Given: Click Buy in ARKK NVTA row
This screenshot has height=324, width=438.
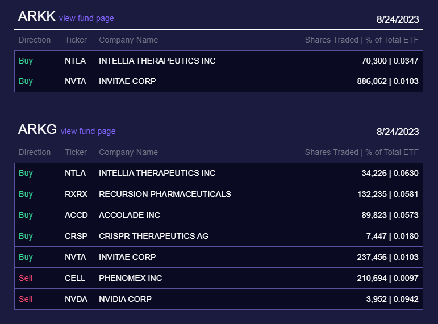Looking at the screenshot, I should tap(26, 81).
